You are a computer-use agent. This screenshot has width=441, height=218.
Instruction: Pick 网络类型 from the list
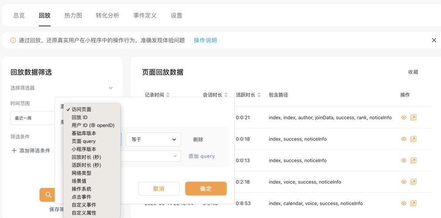pyautogui.click(x=81, y=173)
